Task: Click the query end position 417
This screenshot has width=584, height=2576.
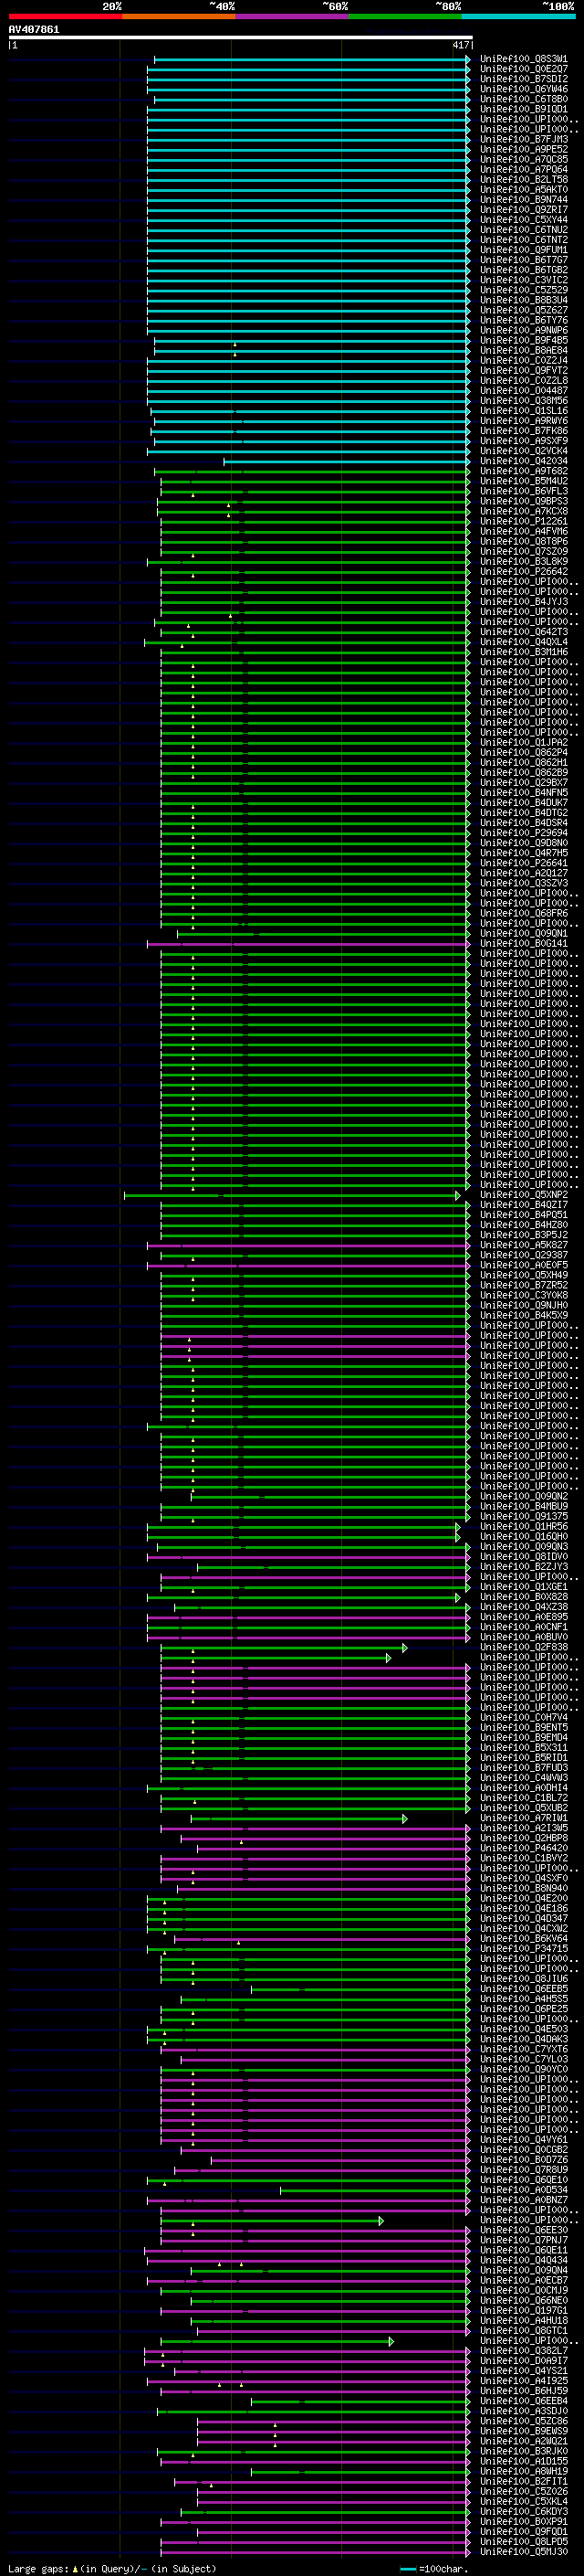Action: tap(460, 45)
